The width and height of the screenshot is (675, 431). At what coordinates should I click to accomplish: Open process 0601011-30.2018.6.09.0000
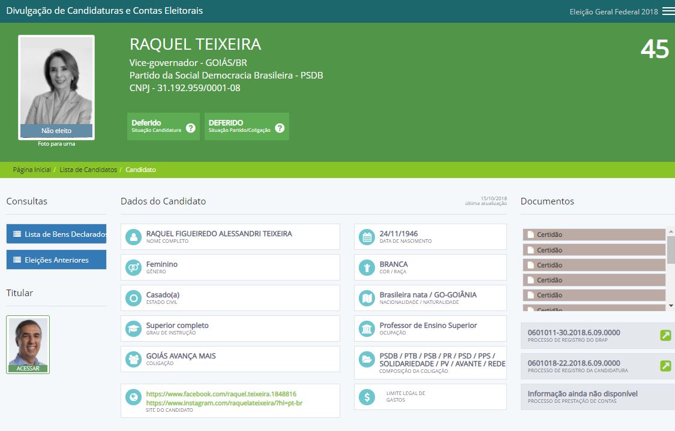point(574,333)
